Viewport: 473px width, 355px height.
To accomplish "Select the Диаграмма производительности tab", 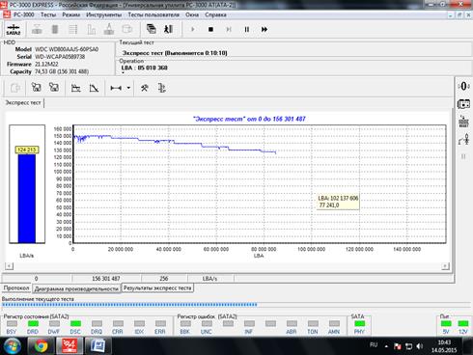I will click(x=76, y=288).
